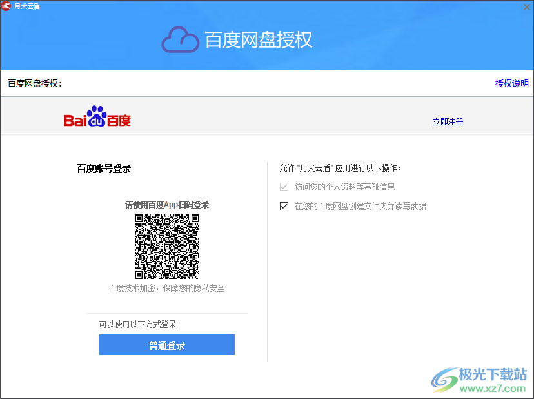The image size is (534, 399).
Task: Close the 月犬云盾 authorization window
Action: pyautogui.click(x=526, y=7)
